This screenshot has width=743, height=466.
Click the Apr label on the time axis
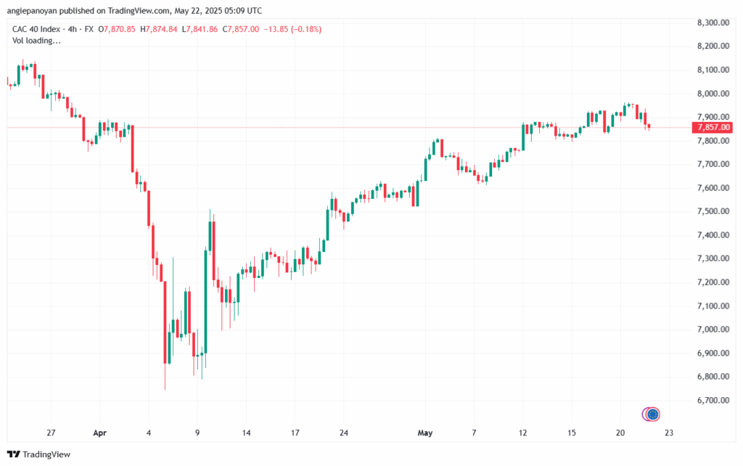[x=100, y=433]
